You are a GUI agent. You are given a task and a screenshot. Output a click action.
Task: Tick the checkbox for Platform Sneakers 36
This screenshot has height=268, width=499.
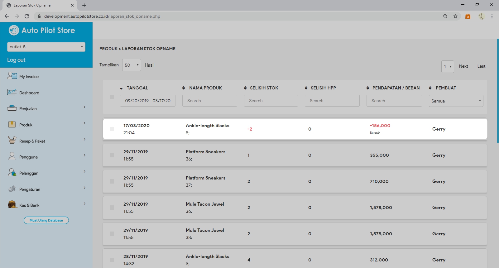click(112, 155)
